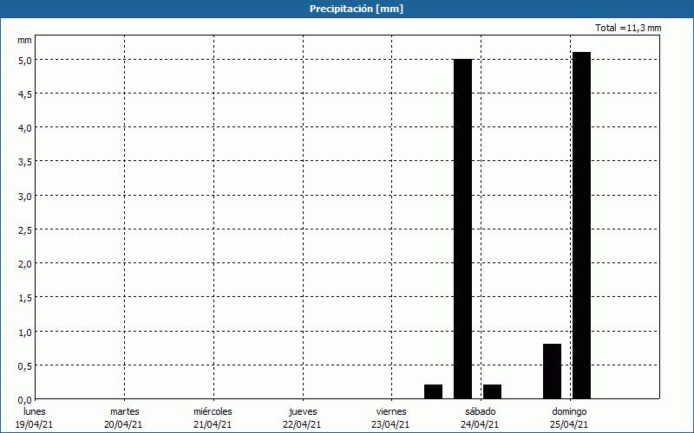
Task: Select the Total =11,3 mm label
Action: coord(628,28)
